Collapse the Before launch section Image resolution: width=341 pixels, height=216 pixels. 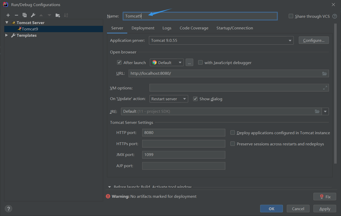tap(110, 187)
